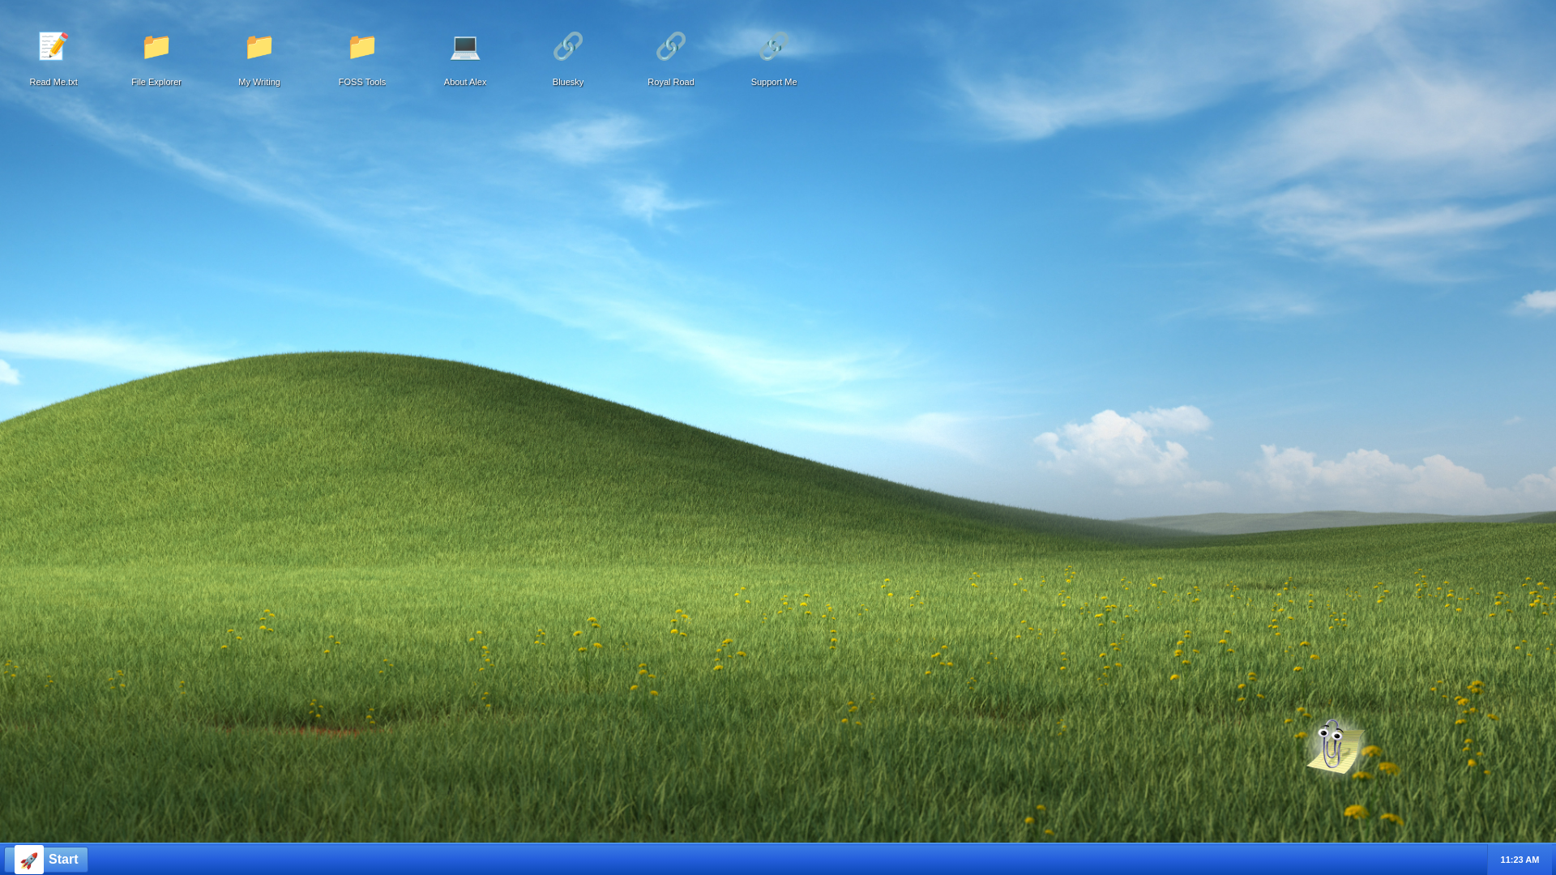Click the "Royal Road" shortcut label
Screen dimensions: 1556x875
click(x=671, y=82)
